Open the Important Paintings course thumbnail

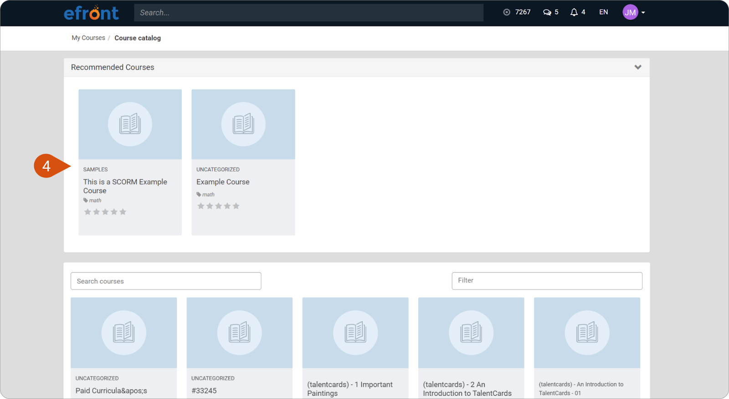(355, 333)
